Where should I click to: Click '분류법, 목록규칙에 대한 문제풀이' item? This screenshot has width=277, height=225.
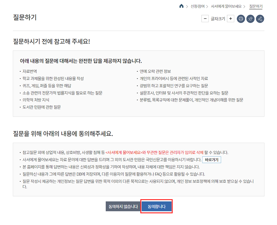tap(191, 100)
